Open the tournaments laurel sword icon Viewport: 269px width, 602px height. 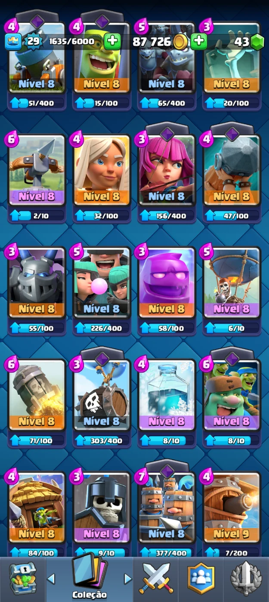tap(246, 578)
